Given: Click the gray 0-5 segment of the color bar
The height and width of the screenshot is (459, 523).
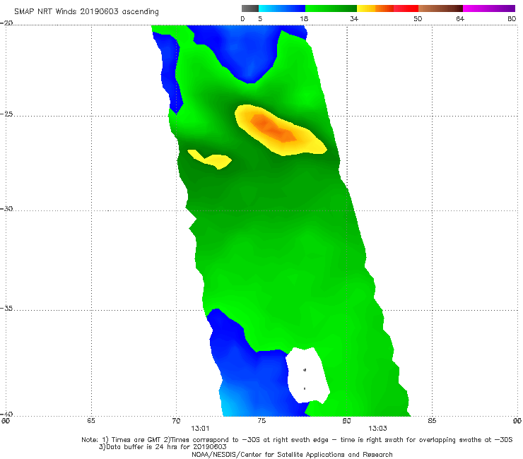Looking at the screenshot, I should pos(249,8).
